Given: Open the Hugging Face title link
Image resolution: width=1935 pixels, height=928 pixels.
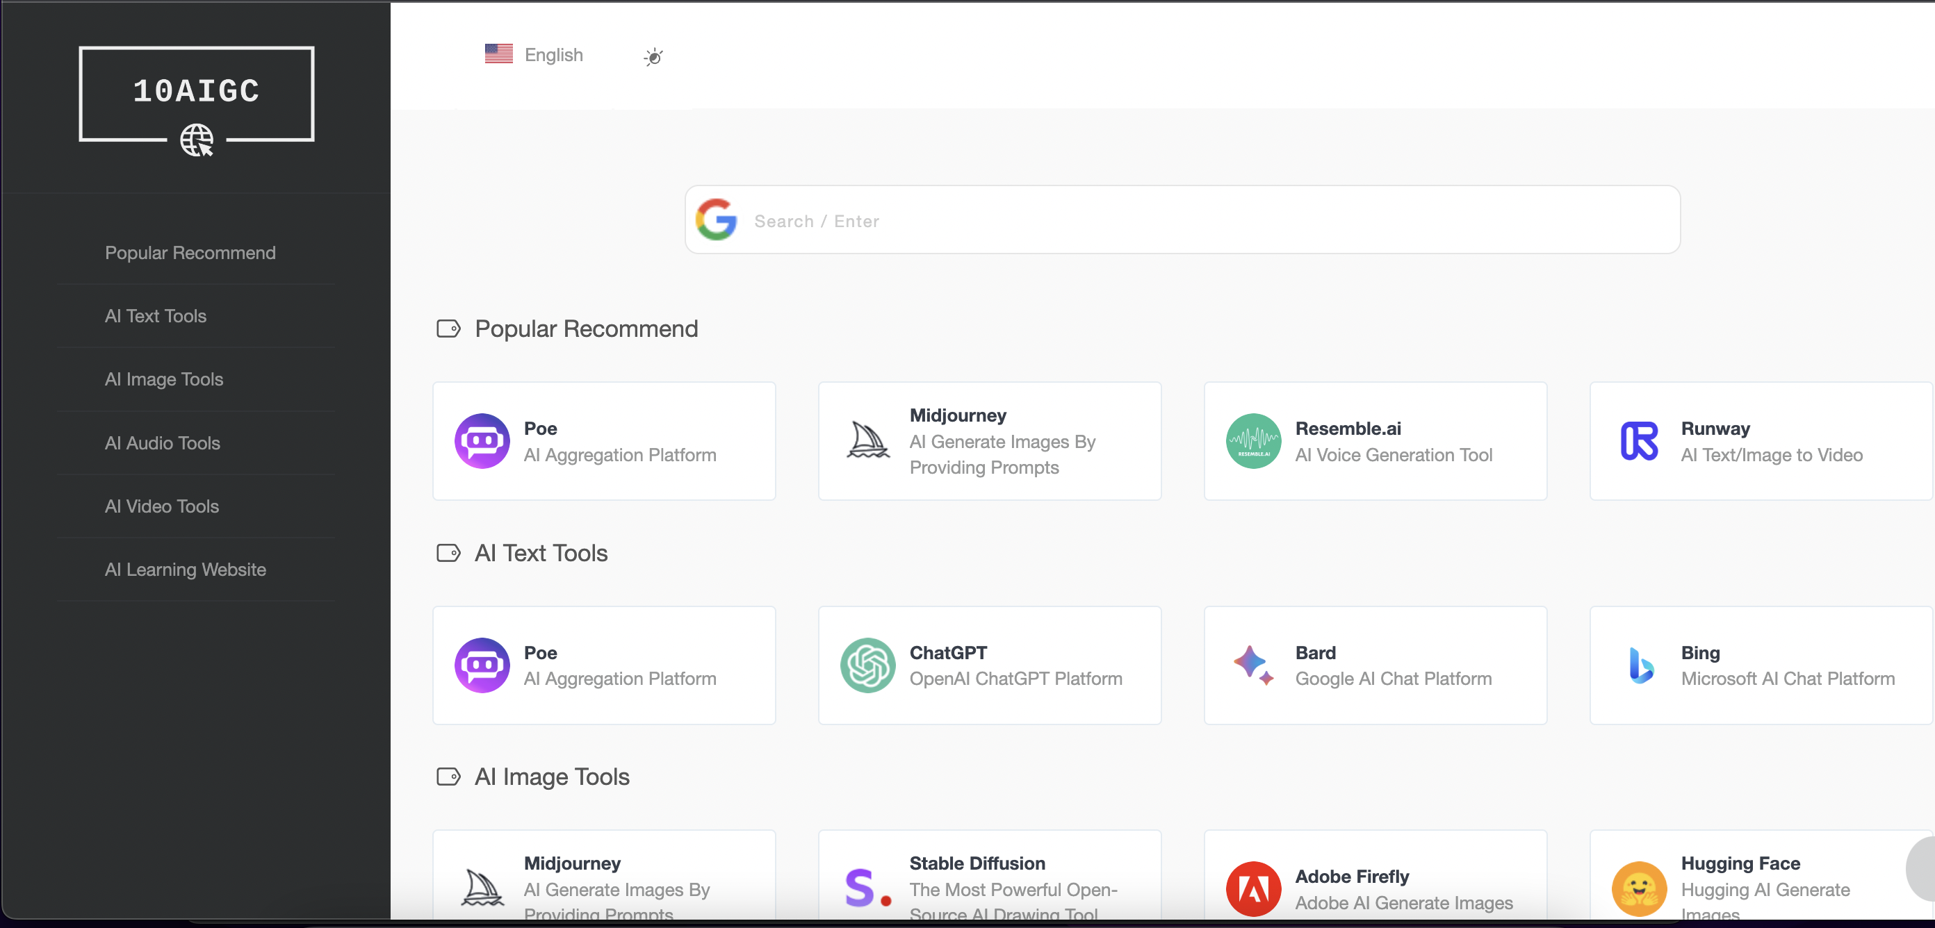Looking at the screenshot, I should (1740, 863).
